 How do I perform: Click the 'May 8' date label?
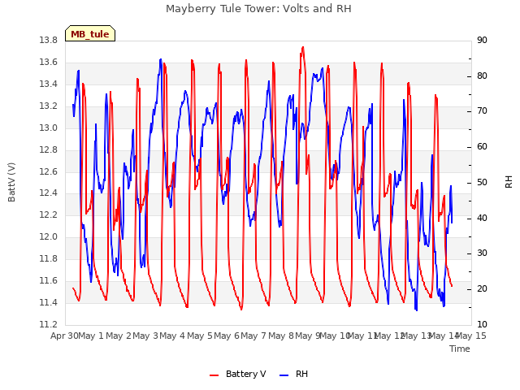281,336
